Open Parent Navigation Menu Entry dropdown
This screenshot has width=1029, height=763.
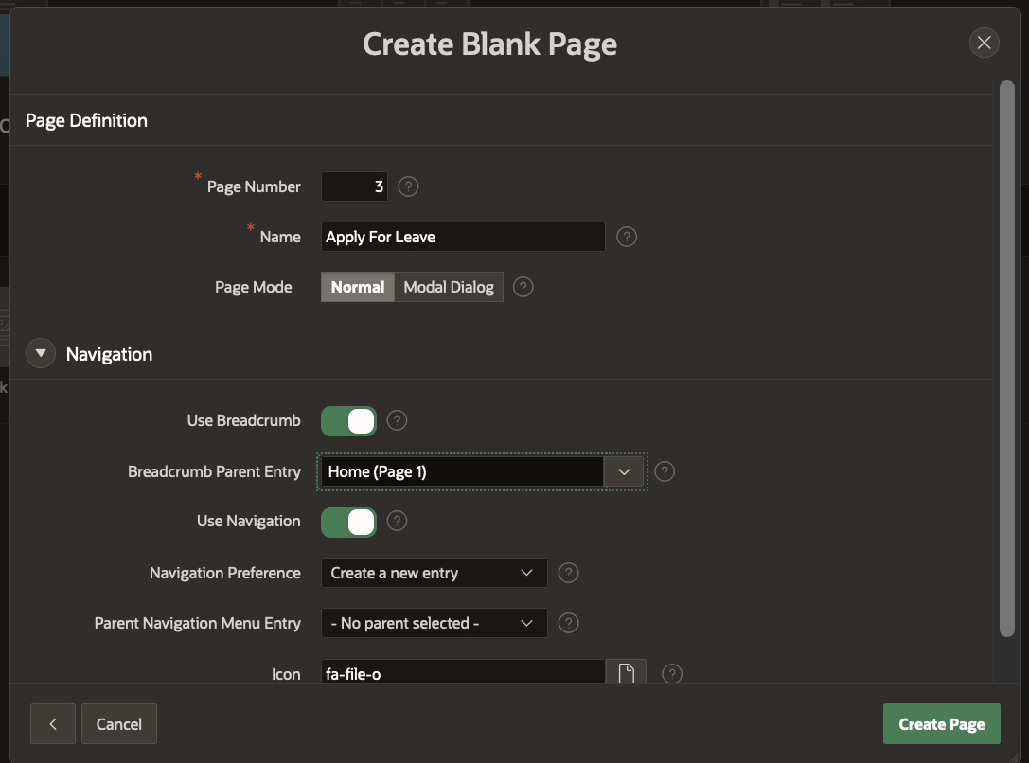434,623
